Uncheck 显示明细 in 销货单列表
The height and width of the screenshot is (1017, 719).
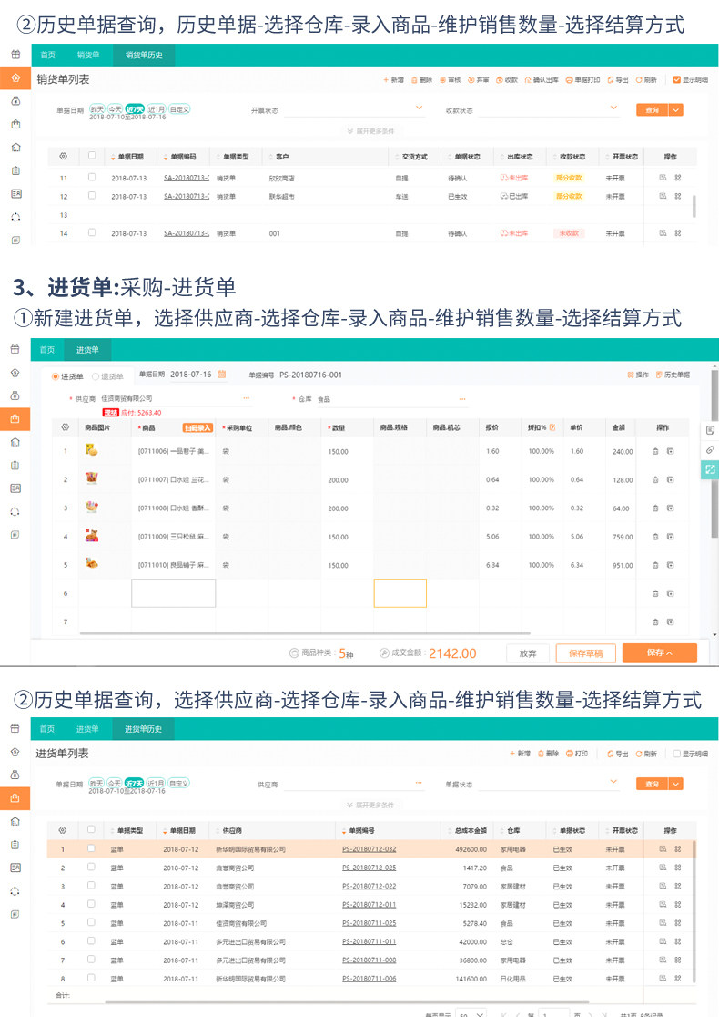[x=676, y=80]
